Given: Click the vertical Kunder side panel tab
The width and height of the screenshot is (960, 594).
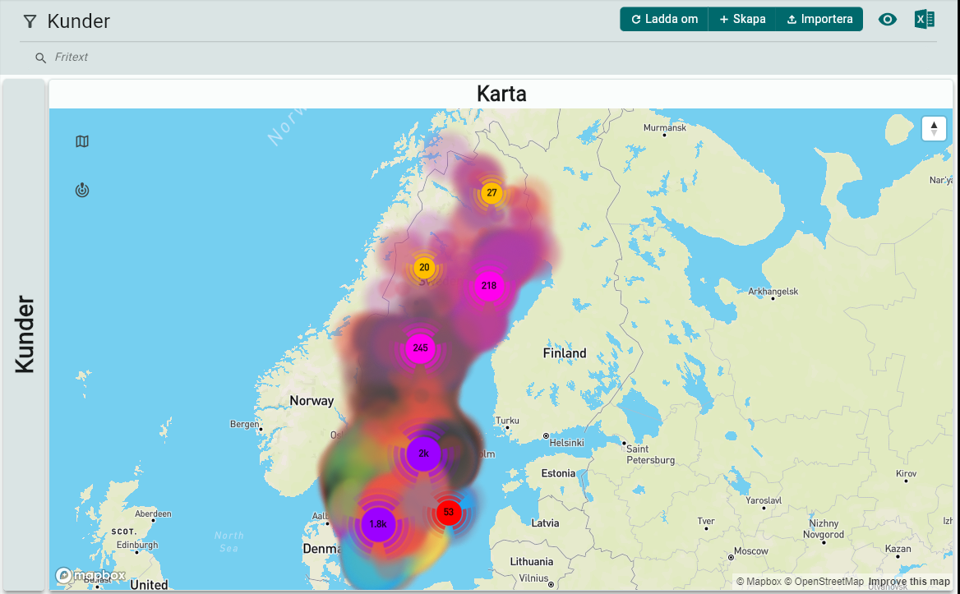Looking at the screenshot, I should tap(24, 334).
